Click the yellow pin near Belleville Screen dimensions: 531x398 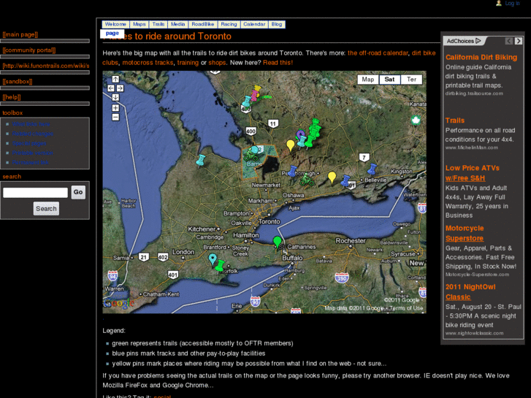(x=332, y=177)
